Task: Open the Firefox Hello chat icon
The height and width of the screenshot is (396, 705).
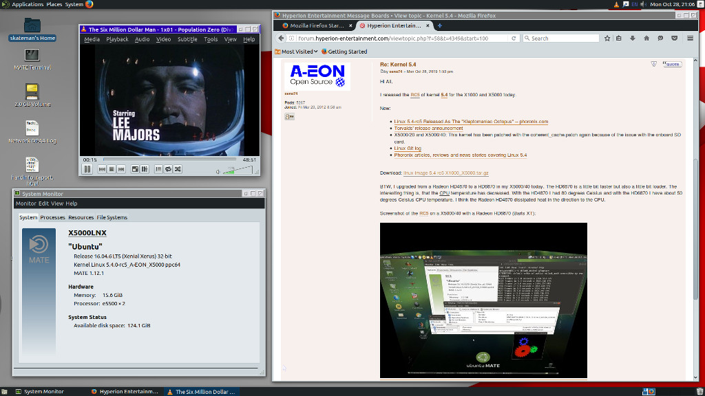Action: coord(660,38)
